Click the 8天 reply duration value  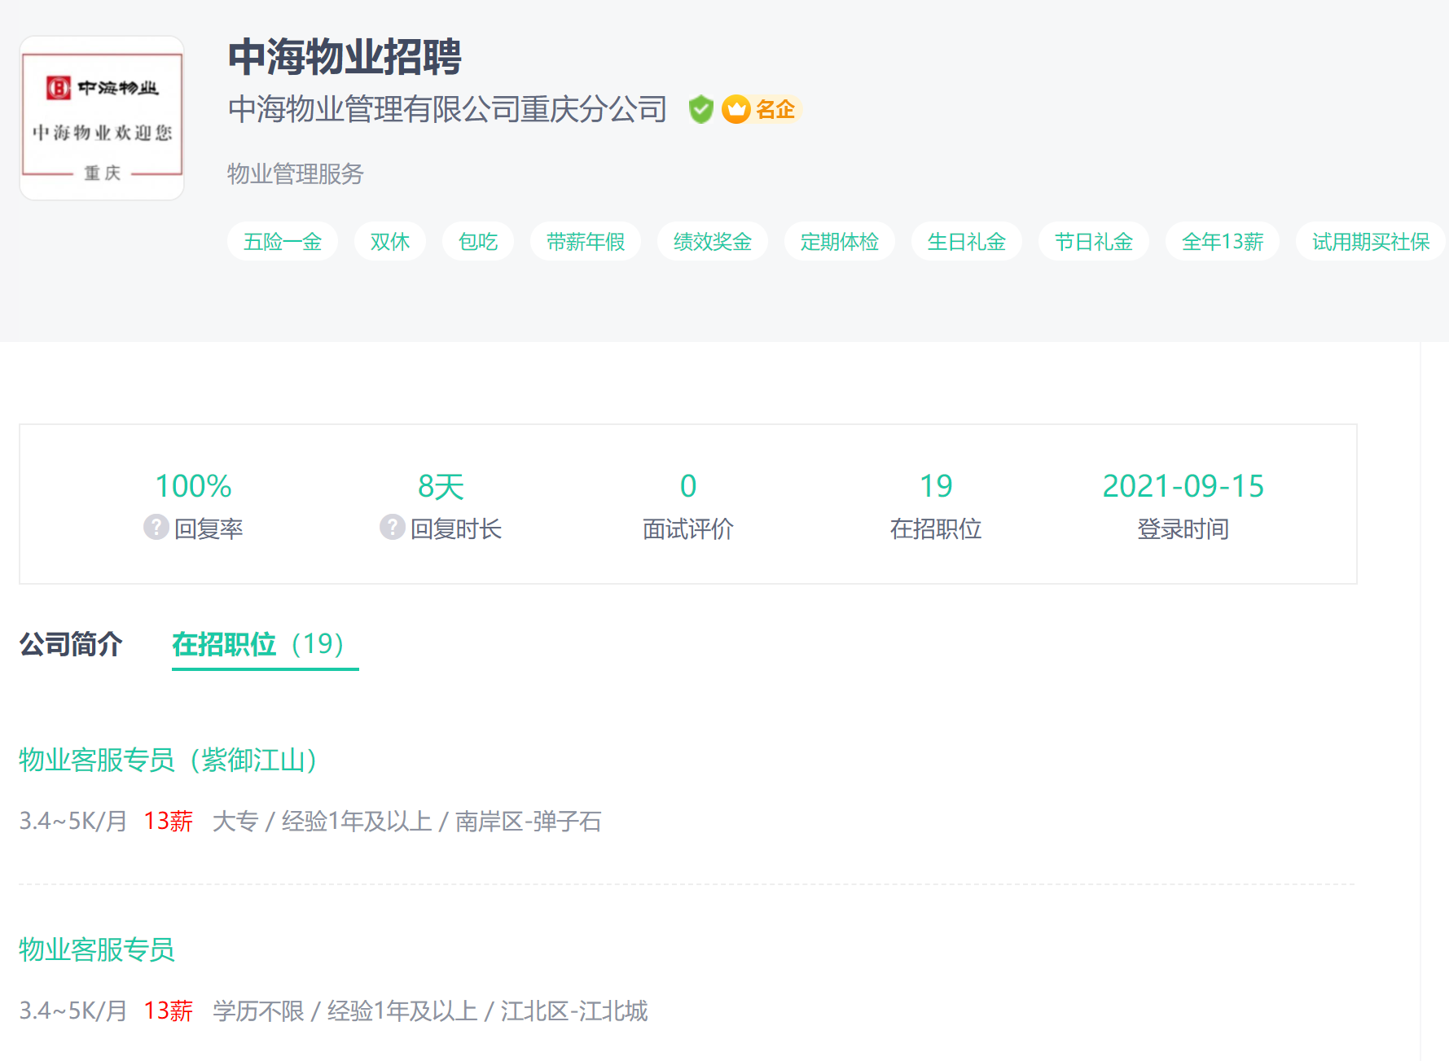point(441,486)
